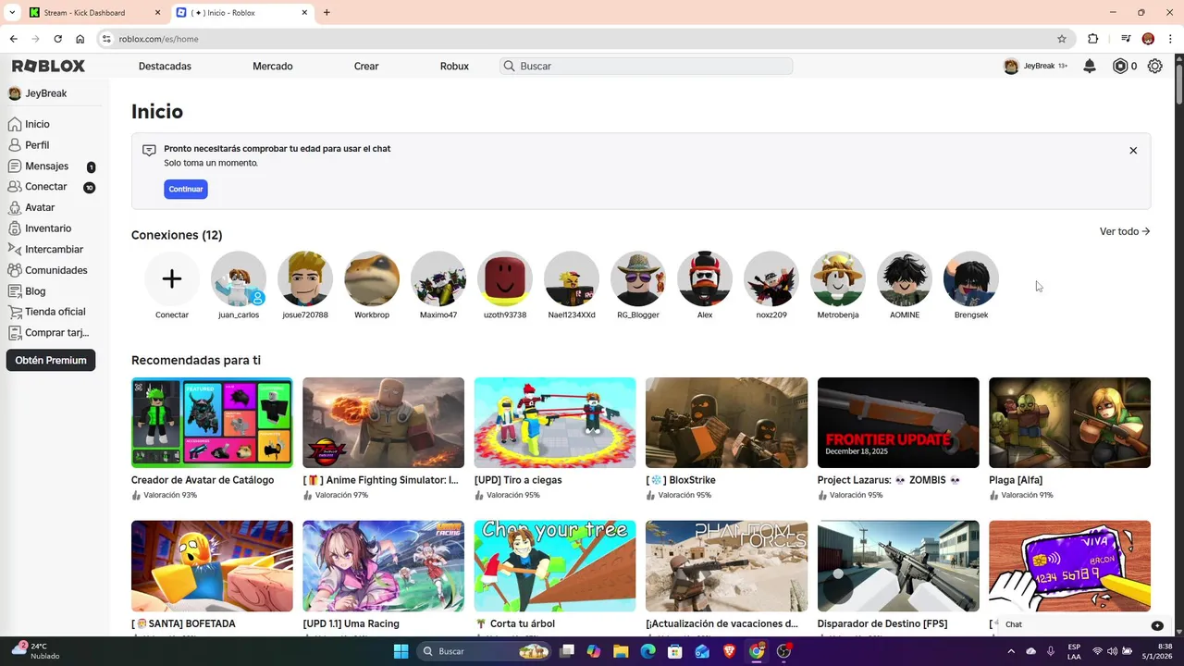Open the Chrome tab search dropdown

13,13
